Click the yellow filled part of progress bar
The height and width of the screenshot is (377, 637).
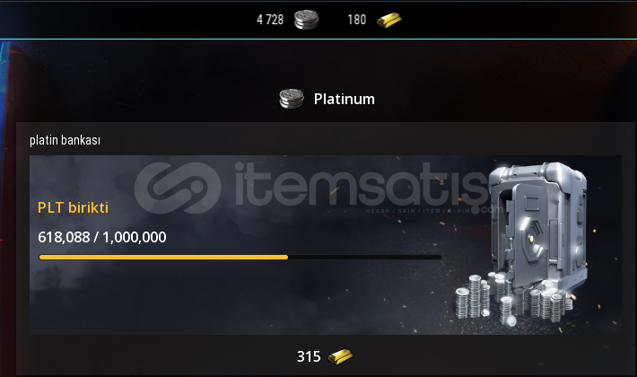click(x=163, y=257)
